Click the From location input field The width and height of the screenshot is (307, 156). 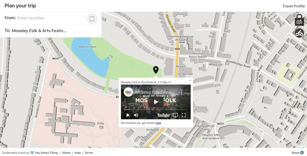pyautogui.click(x=51, y=18)
